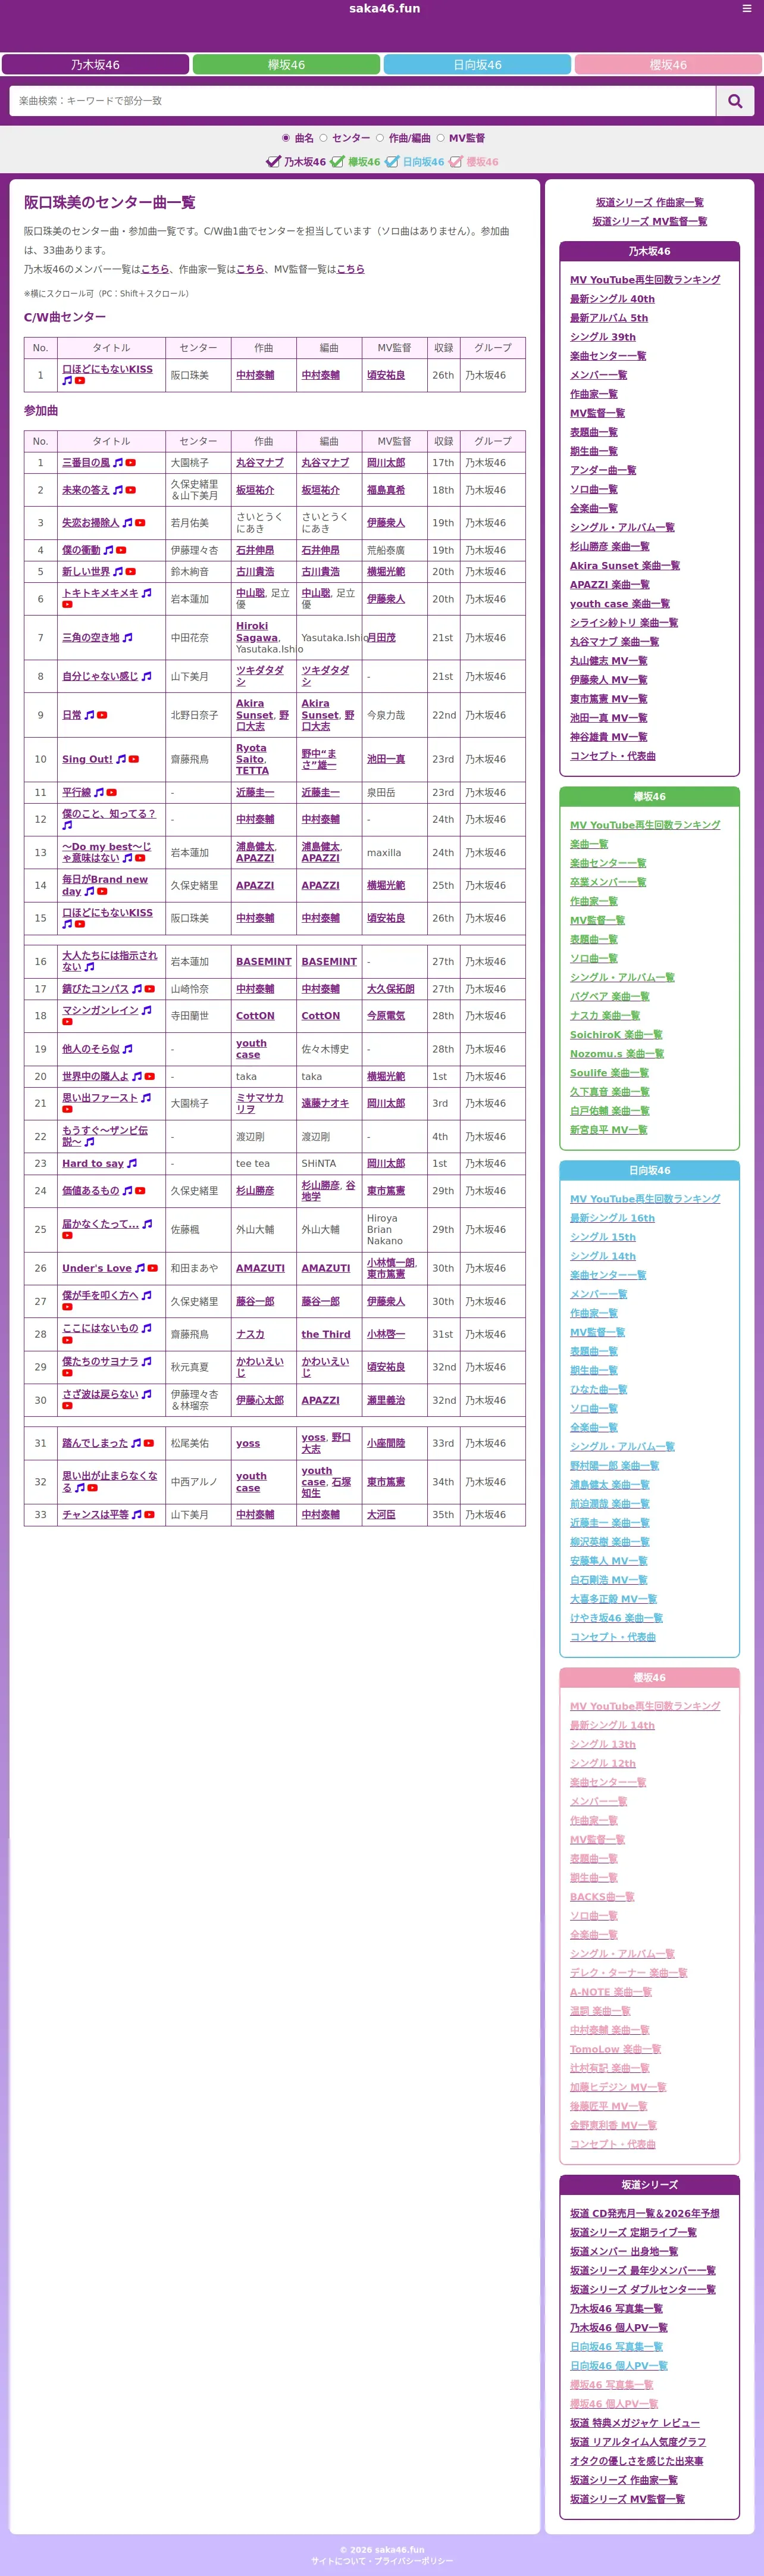Click music note icon beside 失恋お掃除人
Image resolution: width=764 pixels, height=2576 pixels.
click(x=127, y=523)
